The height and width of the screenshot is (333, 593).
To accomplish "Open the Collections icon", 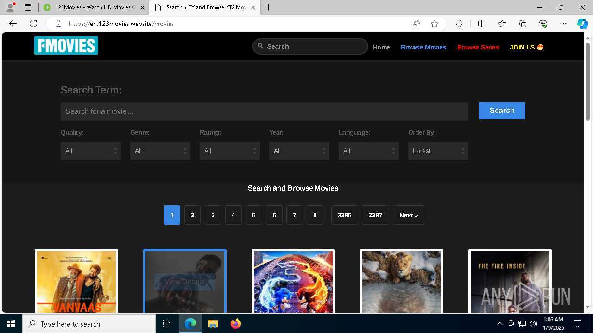I will [523, 24].
